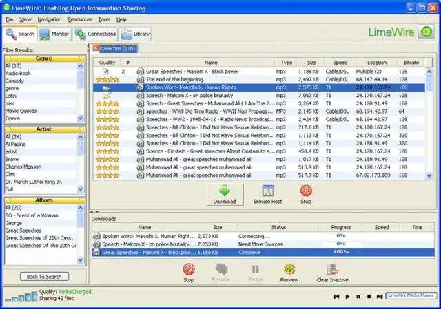Open Browse Host for selected result
441x309 pixels.
click(267, 195)
